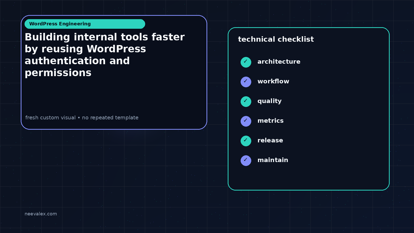This screenshot has width=414, height=233.
Task: Open the neevalex.com link
Action: click(x=41, y=214)
